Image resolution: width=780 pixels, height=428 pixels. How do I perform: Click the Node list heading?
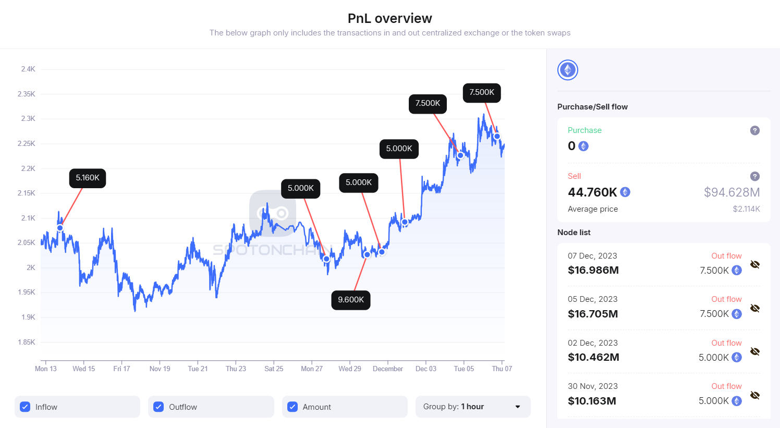coord(574,233)
